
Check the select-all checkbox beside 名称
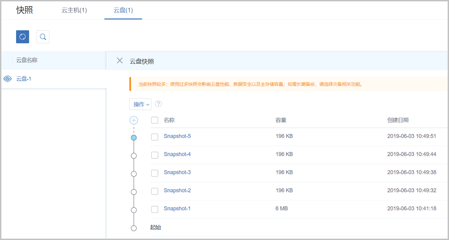[155, 120]
